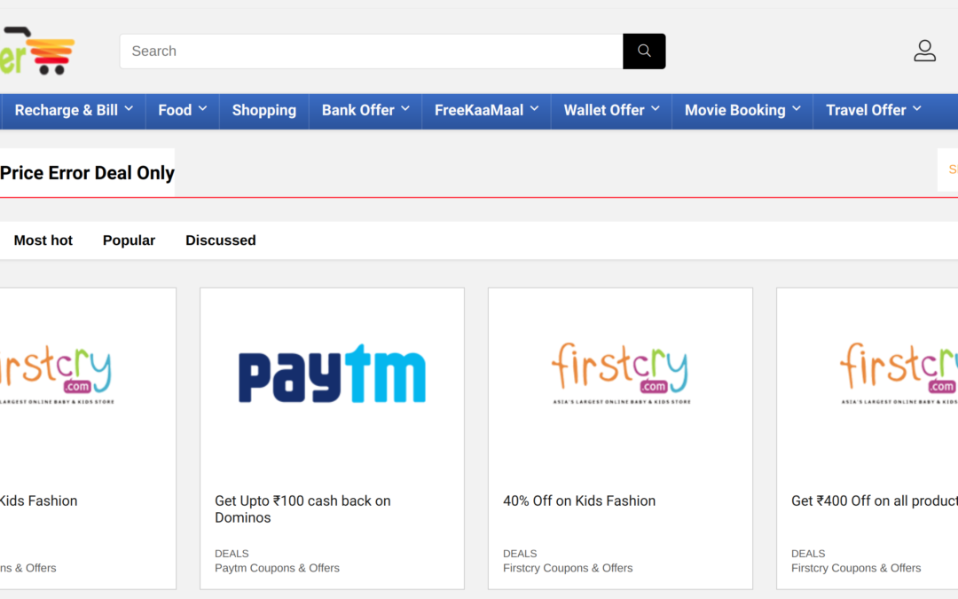Open the user account profile icon
958x599 pixels.
(x=924, y=51)
